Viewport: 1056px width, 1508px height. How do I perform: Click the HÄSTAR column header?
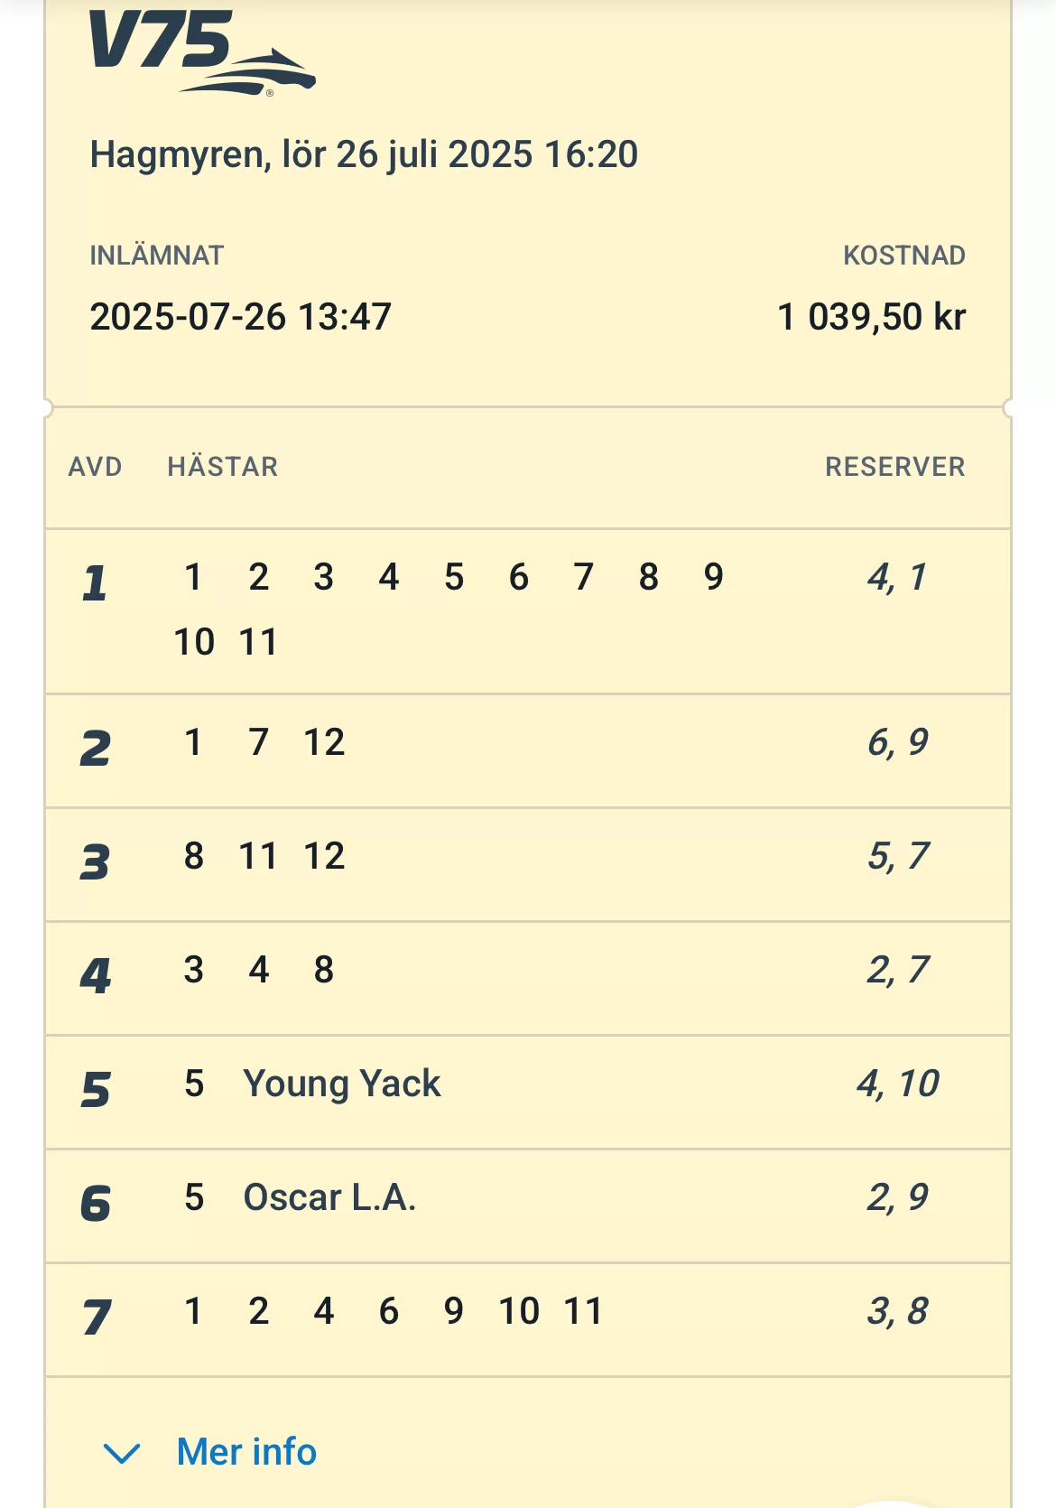223,467
